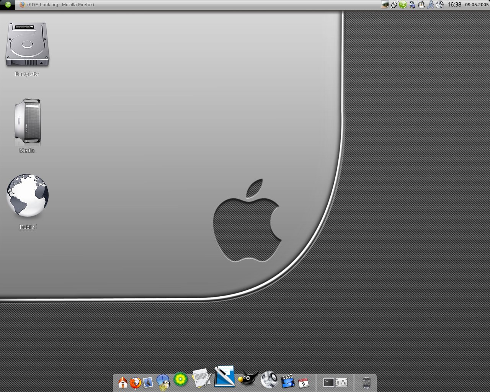The image size is (490, 392).
Task: Select the Festplatte label text
Action: [27, 74]
